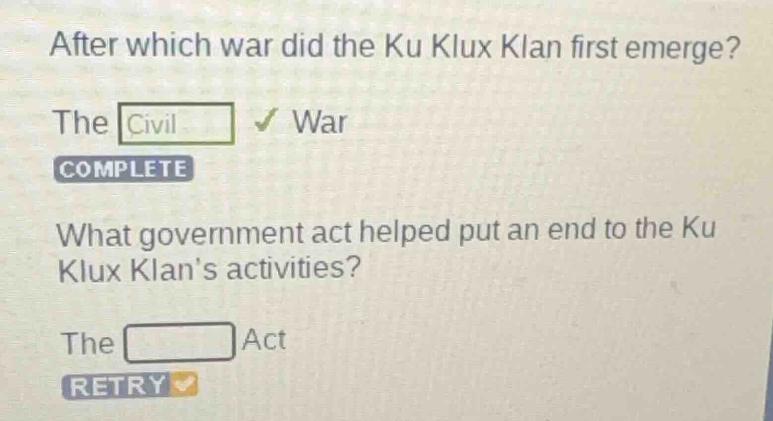Click the COMPLETE status badge
The height and width of the screenshot is (421, 773).
123,169
